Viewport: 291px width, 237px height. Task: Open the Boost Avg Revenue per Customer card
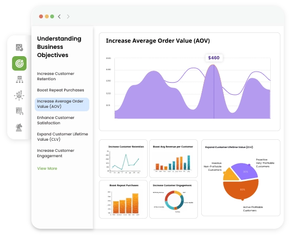click(x=173, y=159)
